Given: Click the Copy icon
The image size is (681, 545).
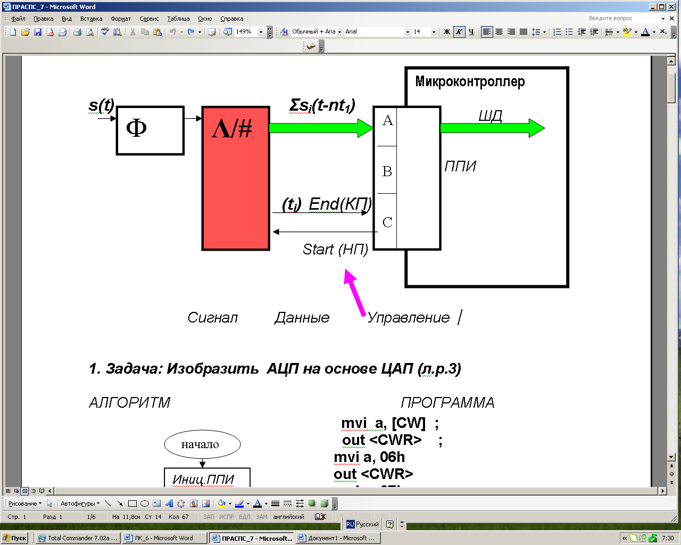Looking at the screenshot, I should pos(145,32).
